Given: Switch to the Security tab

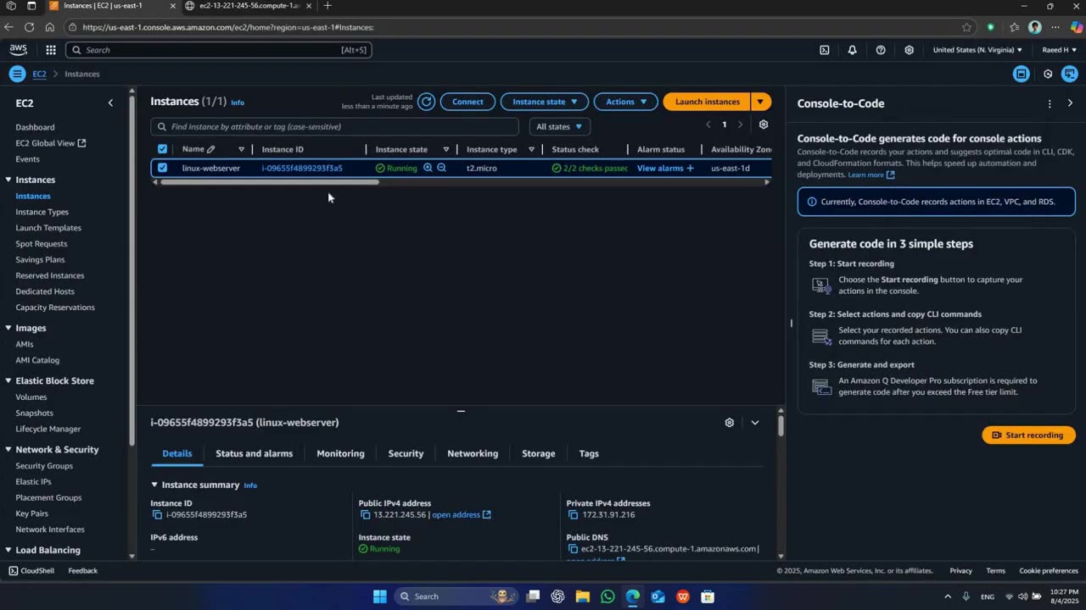Looking at the screenshot, I should pos(406,454).
